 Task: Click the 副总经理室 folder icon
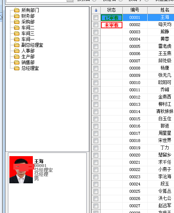pos(17,45)
